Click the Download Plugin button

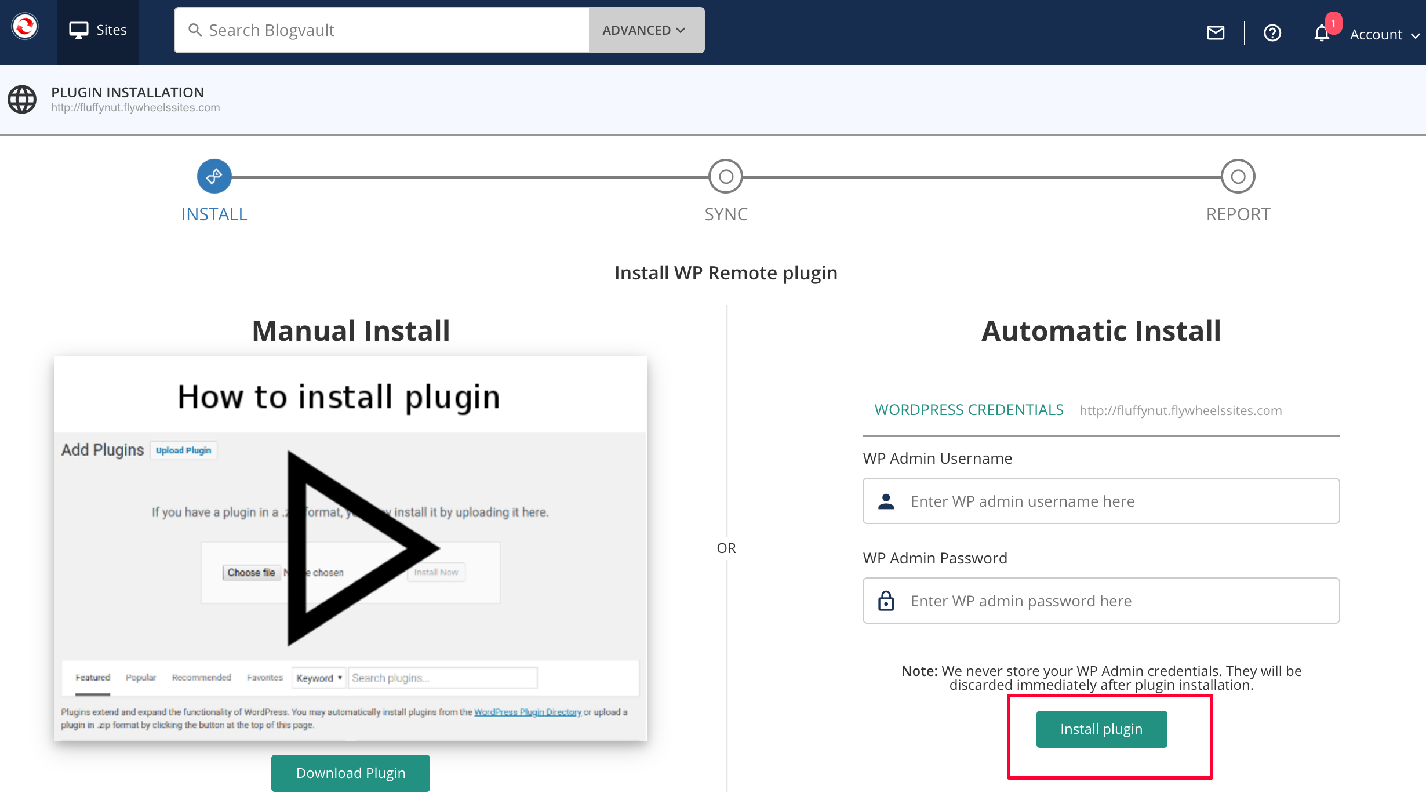350,773
